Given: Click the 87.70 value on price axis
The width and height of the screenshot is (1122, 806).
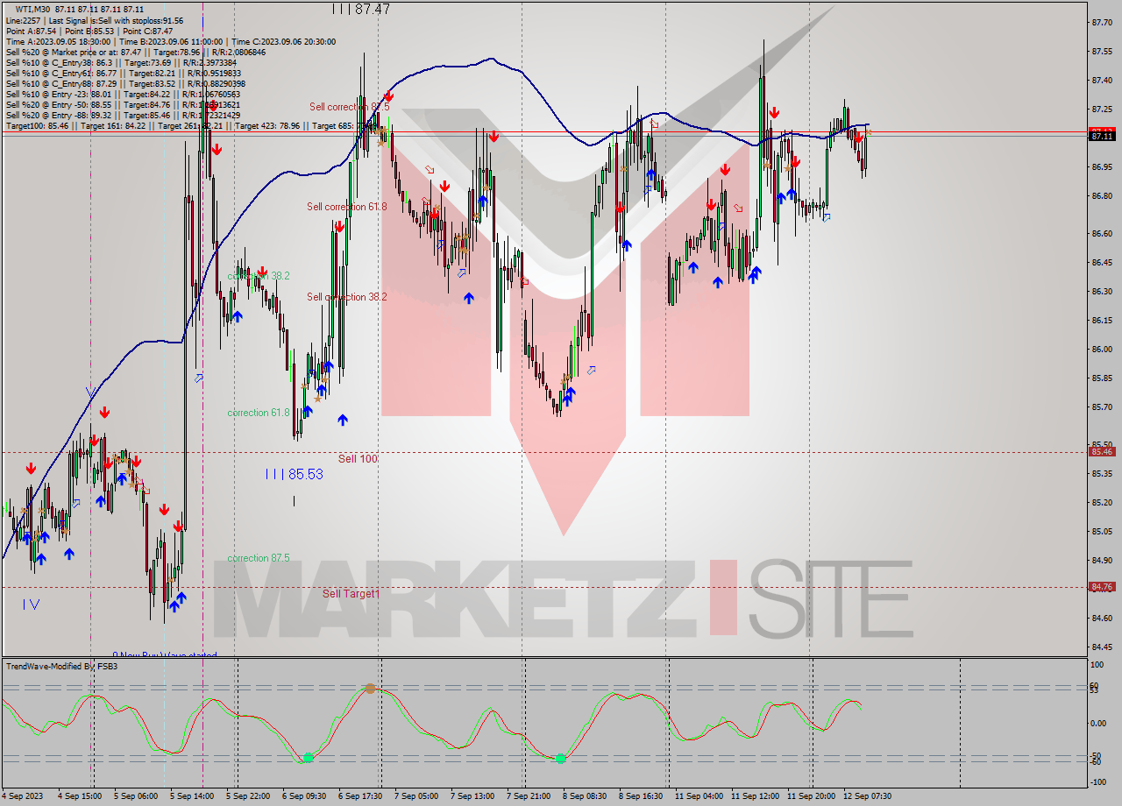Looking at the screenshot, I should point(1101,23).
